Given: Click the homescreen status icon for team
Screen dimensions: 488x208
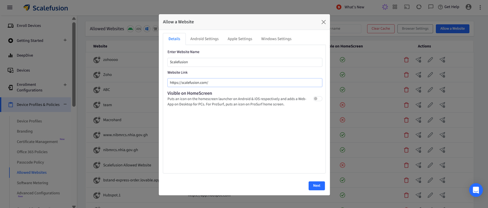Looking at the screenshot, I should click(342, 105).
